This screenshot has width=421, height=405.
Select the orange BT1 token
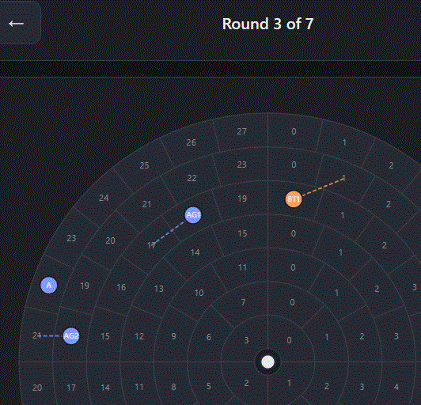(294, 199)
